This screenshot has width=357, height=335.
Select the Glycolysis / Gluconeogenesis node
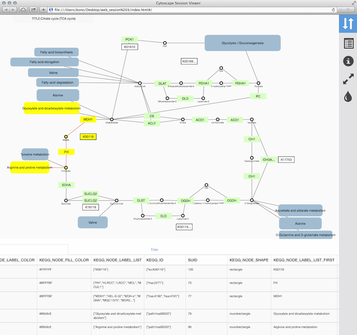click(242, 43)
